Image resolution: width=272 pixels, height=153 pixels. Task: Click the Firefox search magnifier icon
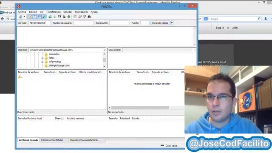coord(259,19)
